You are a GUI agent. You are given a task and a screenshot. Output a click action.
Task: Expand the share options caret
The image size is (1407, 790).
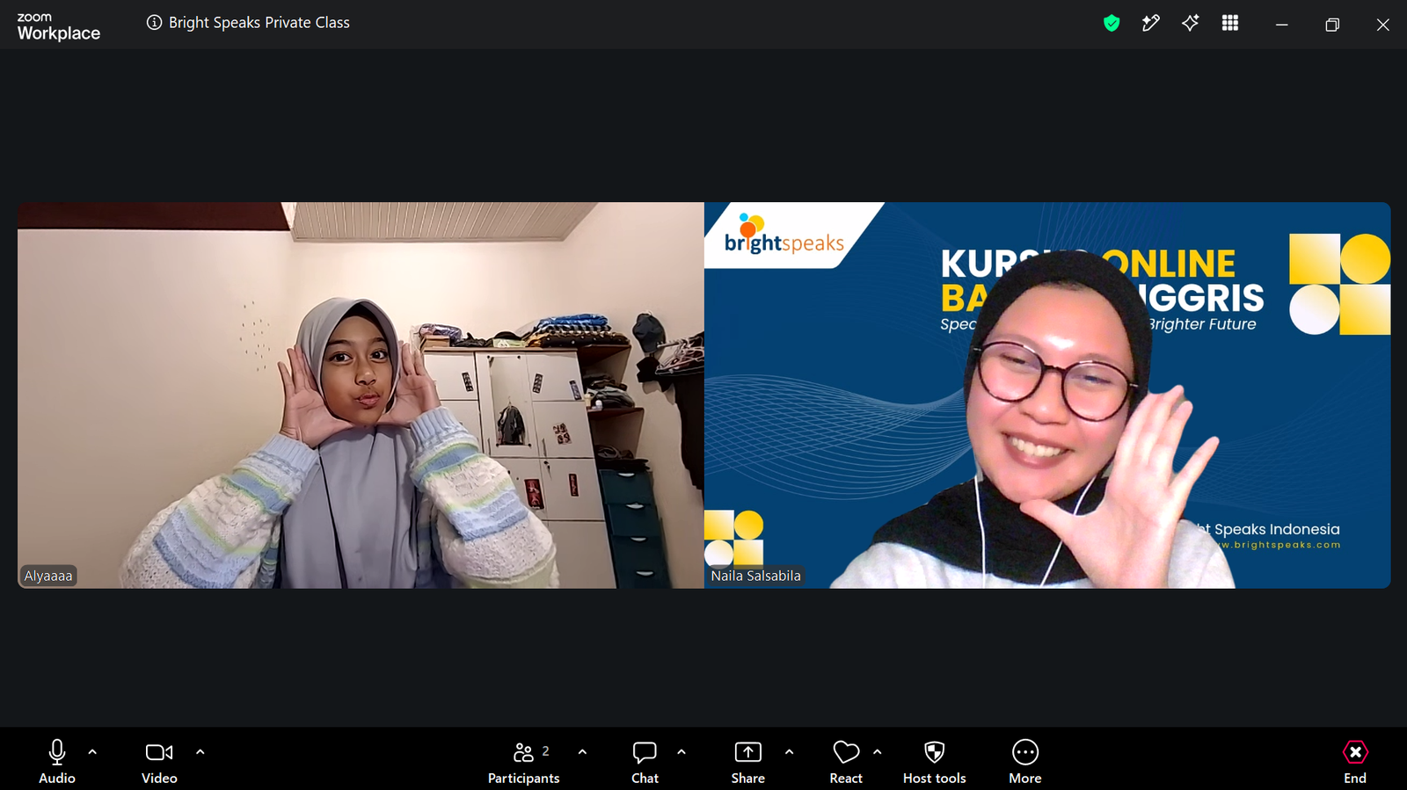click(x=789, y=752)
